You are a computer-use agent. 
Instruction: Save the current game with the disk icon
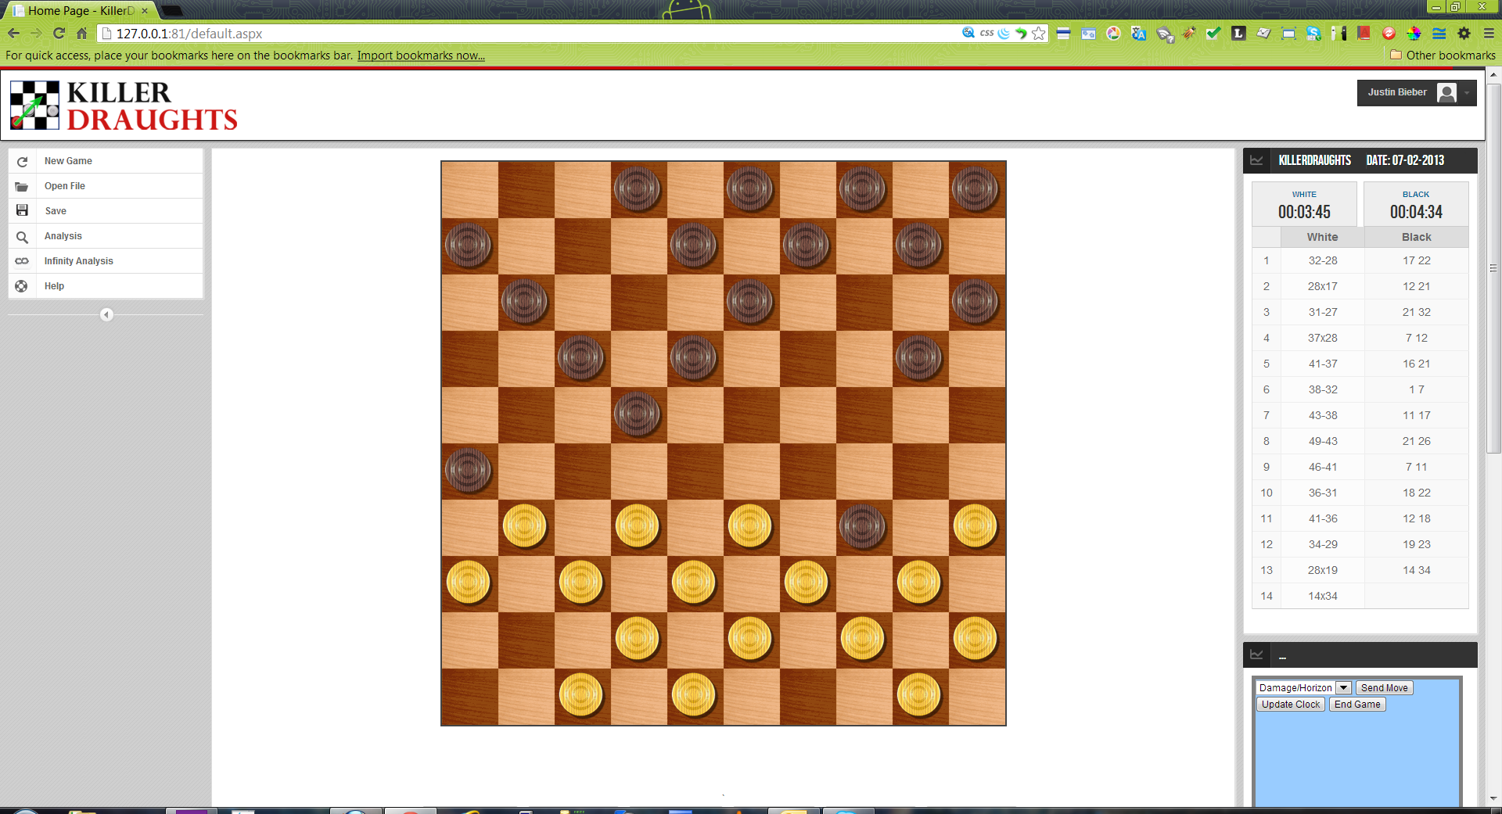pyautogui.click(x=22, y=210)
